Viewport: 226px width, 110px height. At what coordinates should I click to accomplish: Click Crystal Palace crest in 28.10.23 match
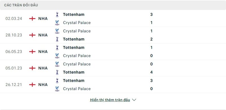(57, 31)
